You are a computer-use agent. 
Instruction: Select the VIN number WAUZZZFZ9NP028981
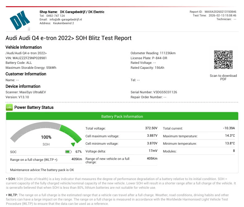coord(30,58)
